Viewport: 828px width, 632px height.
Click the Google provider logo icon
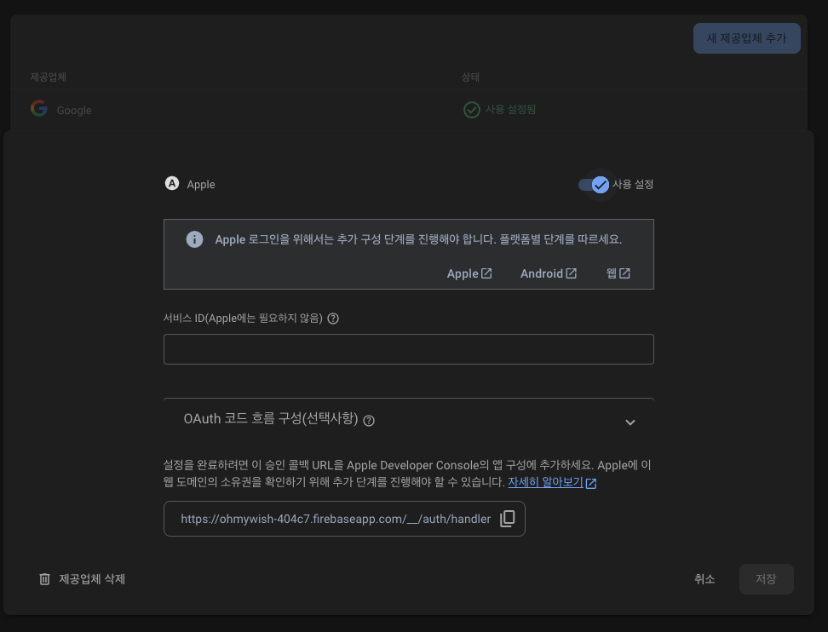[38, 109]
